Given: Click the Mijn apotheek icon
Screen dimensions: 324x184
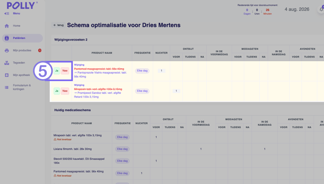Looking at the screenshot, I should 7,75.
